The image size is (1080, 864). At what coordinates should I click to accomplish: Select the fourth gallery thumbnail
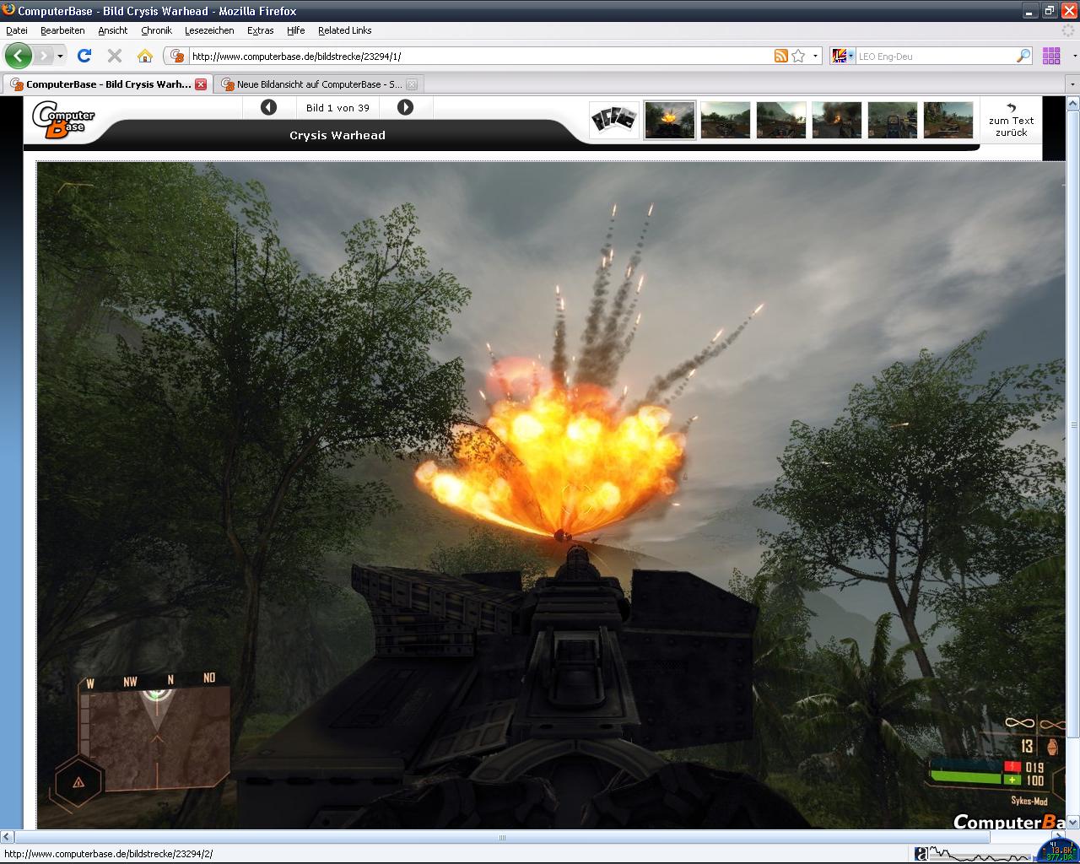tap(837, 120)
